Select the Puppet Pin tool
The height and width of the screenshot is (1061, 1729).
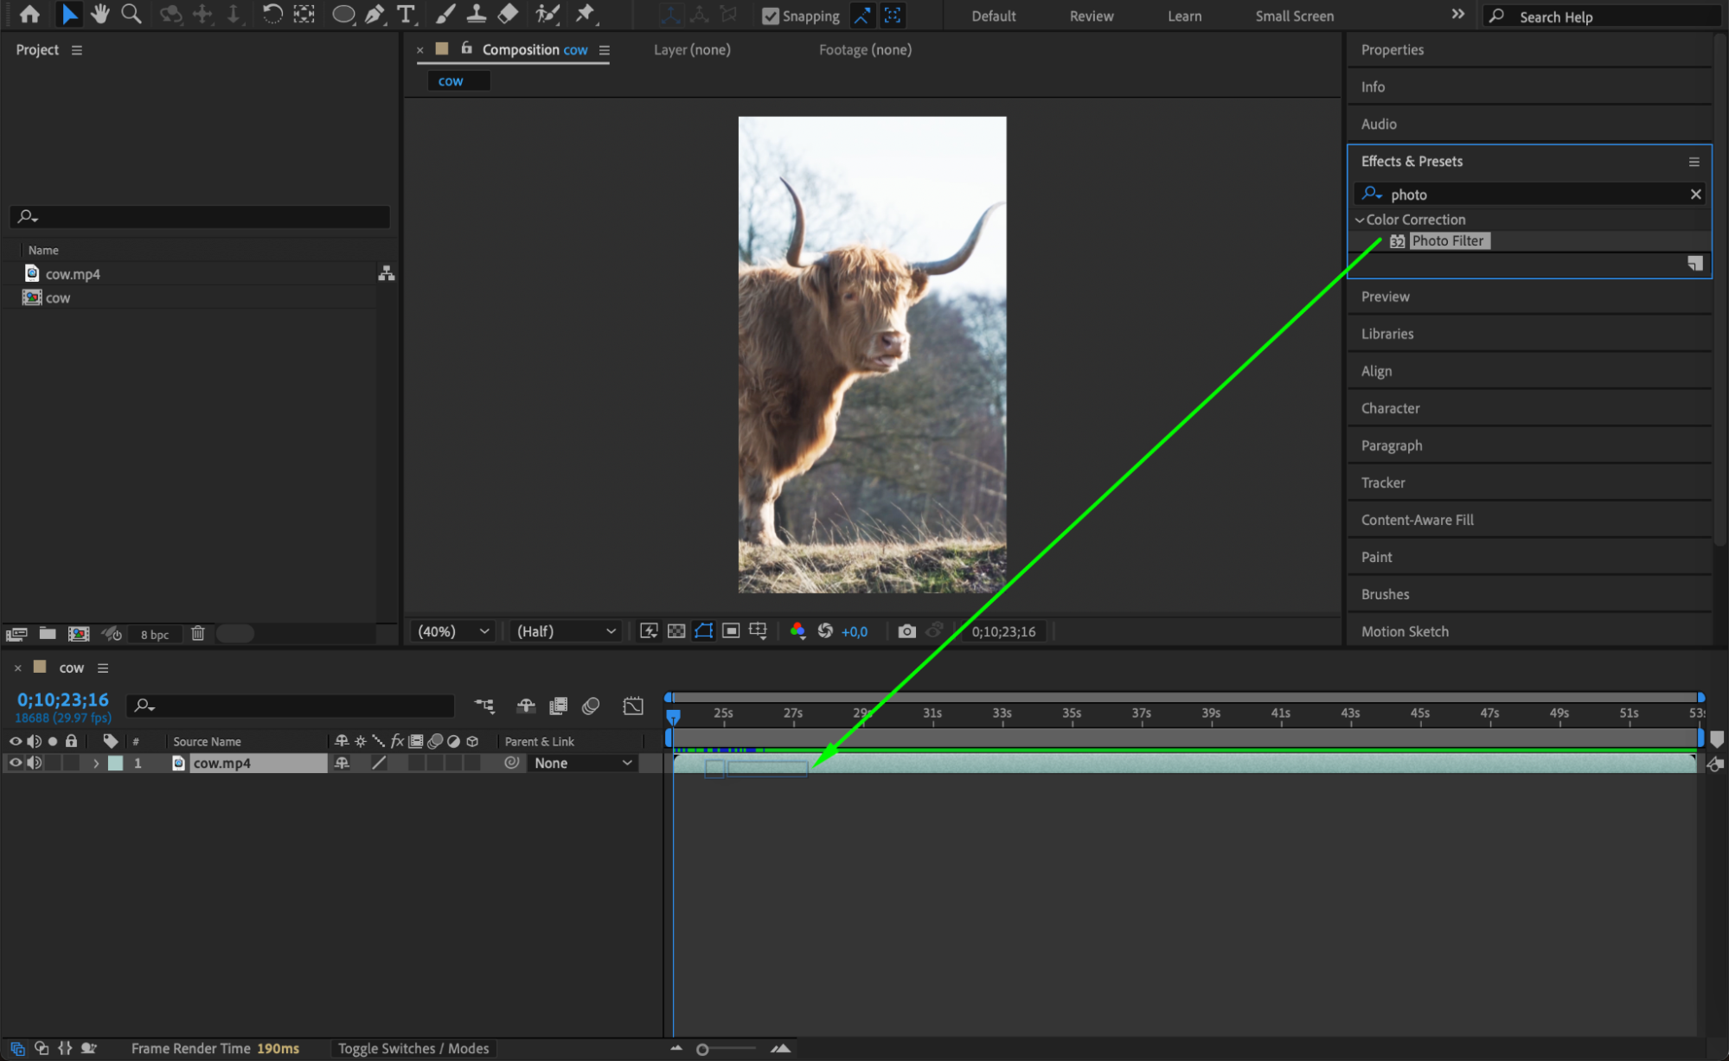tap(586, 14)
